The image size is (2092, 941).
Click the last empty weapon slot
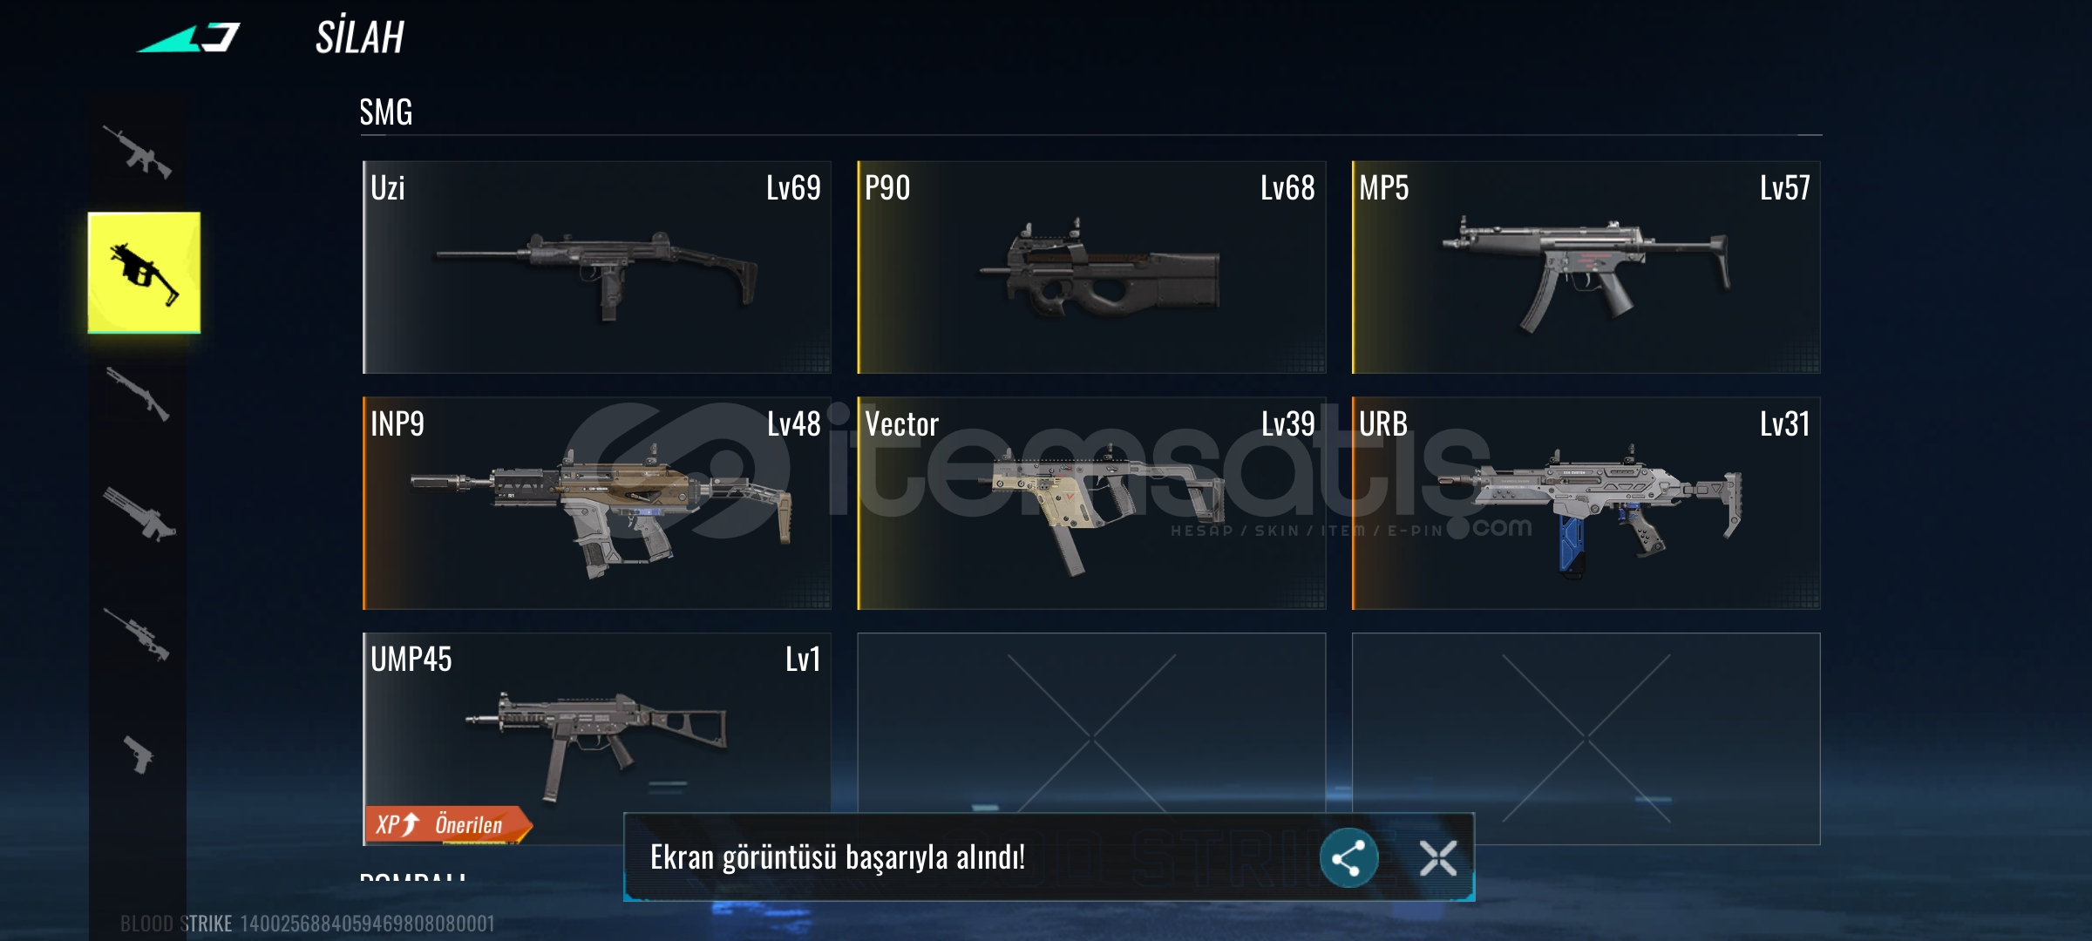(x=1586, y=739)
